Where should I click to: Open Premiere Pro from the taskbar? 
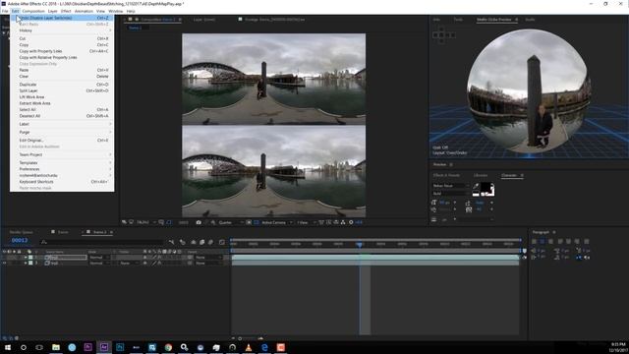tap(87, 347)
